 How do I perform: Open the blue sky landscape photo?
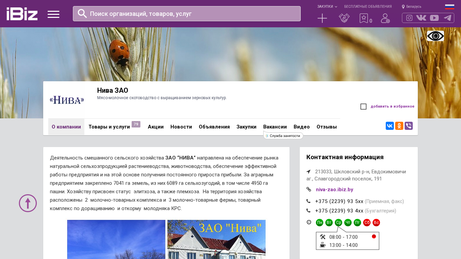[116, 239]
